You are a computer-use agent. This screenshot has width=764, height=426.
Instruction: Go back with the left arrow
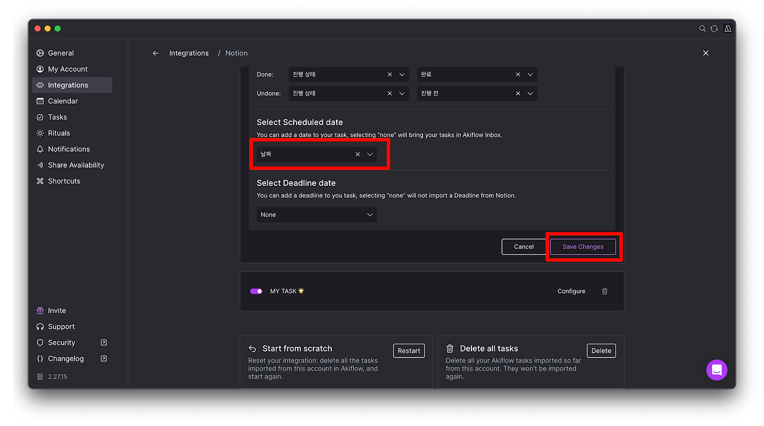pyautogui.click(x=156, y=53)
